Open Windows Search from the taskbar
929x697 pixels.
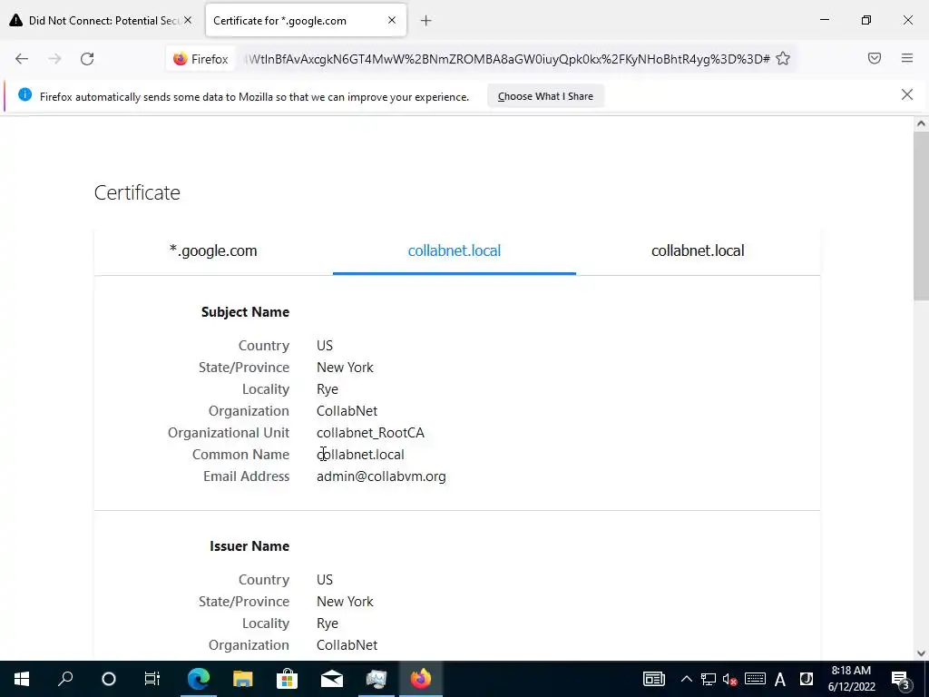pos(65,679)
